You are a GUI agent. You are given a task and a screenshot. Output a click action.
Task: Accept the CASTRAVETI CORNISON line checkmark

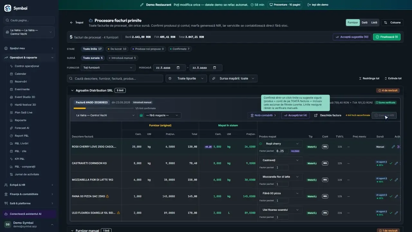click(391, 163)
